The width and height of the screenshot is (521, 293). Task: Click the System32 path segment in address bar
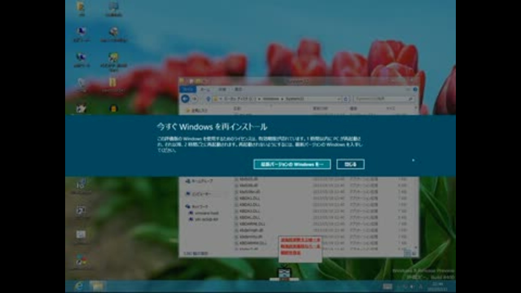(295, 99)
